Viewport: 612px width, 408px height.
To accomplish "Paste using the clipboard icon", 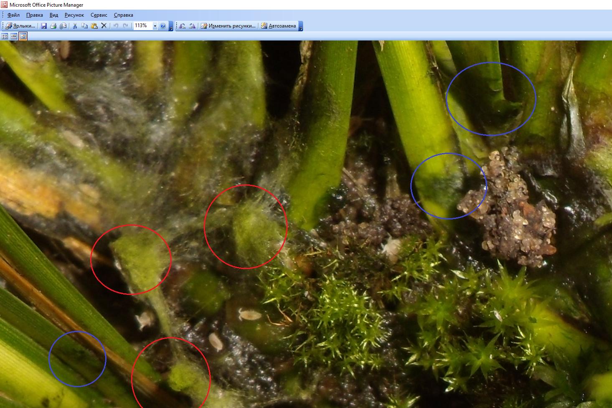I will pos(94,26).
